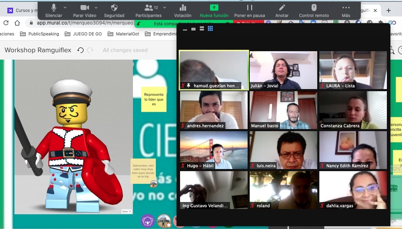Select Manuel basto video tile

click(x=283, y=110)
